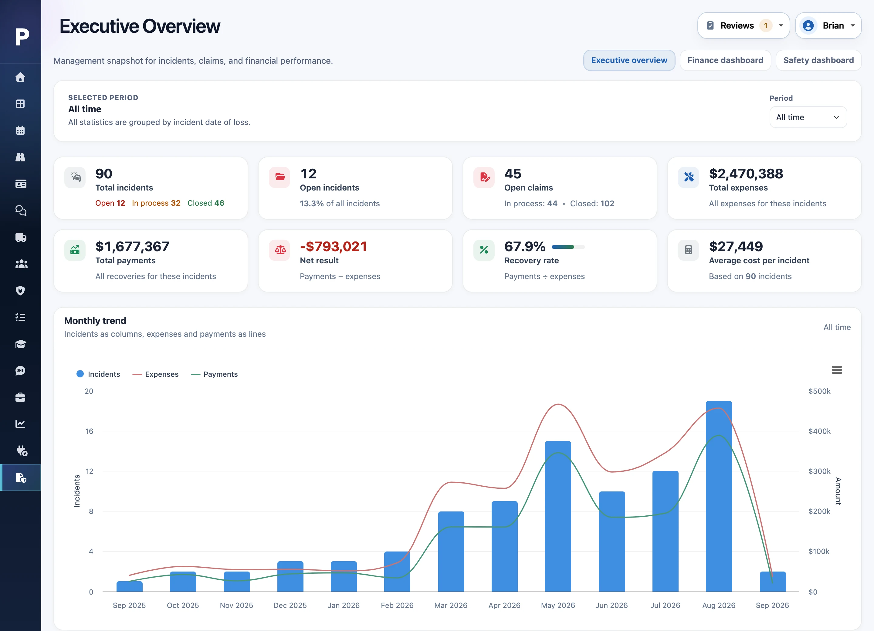
Task: Click the 'Closed 46' status text
Action: (206, 203)
